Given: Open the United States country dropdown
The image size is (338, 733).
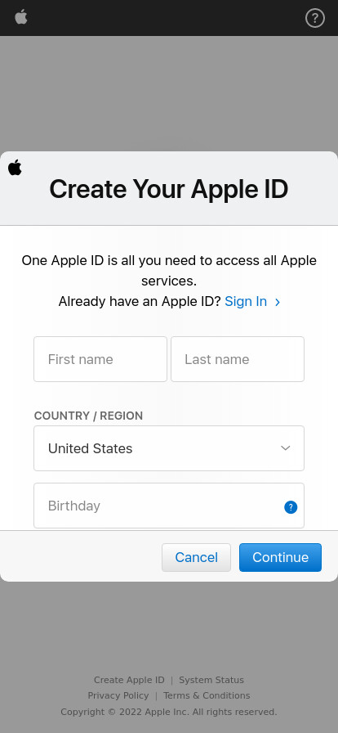Looking at the screenshot, I should (169, 448).
